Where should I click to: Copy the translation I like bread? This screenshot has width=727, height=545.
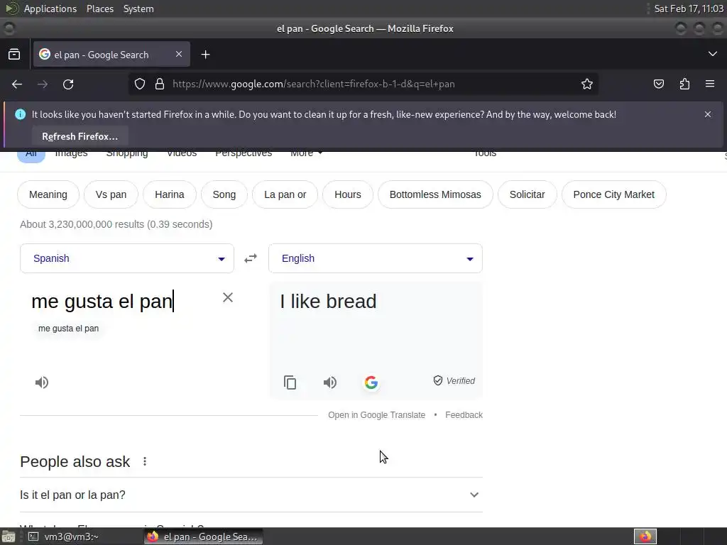pyautogui.click(x=290, y=382)
